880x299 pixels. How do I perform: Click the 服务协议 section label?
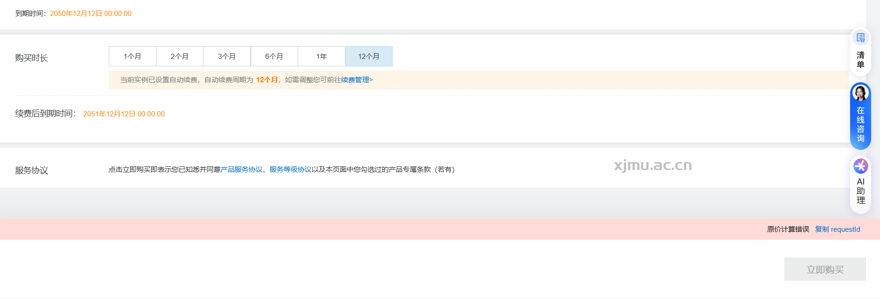pos(31,171)
